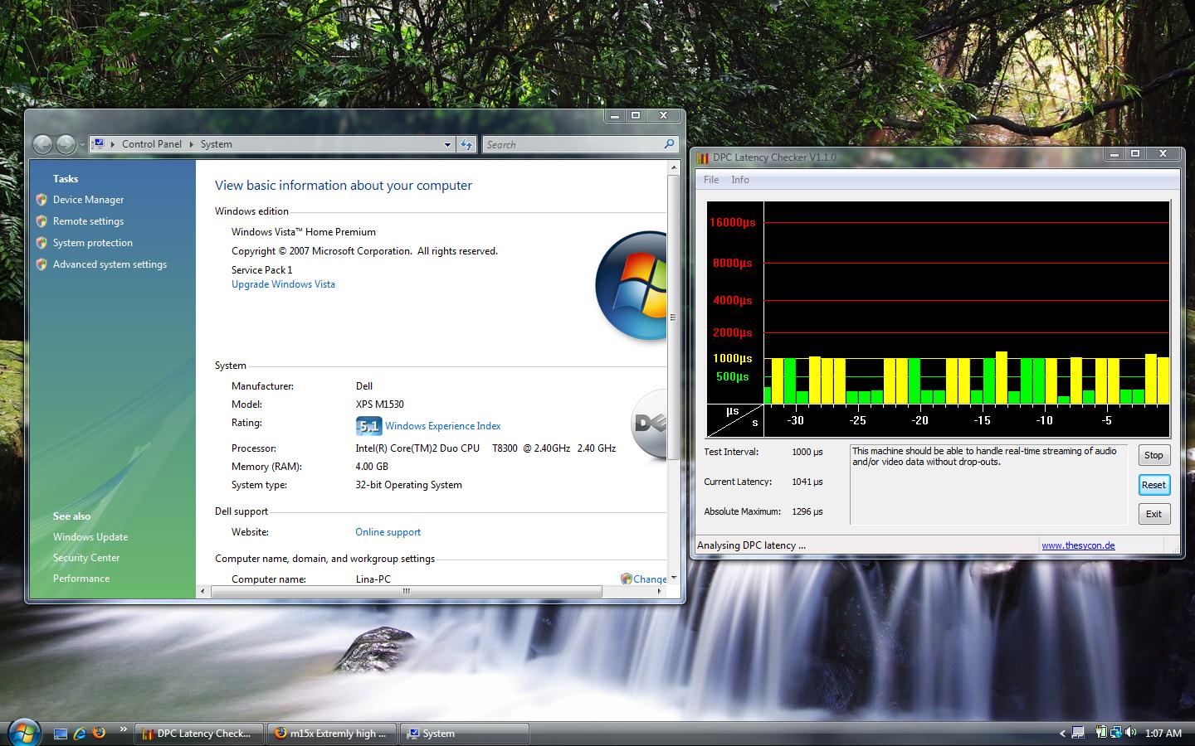Click the network connection tray icon
This screenshot has width=1195, height=746.
coord(1115,733)
